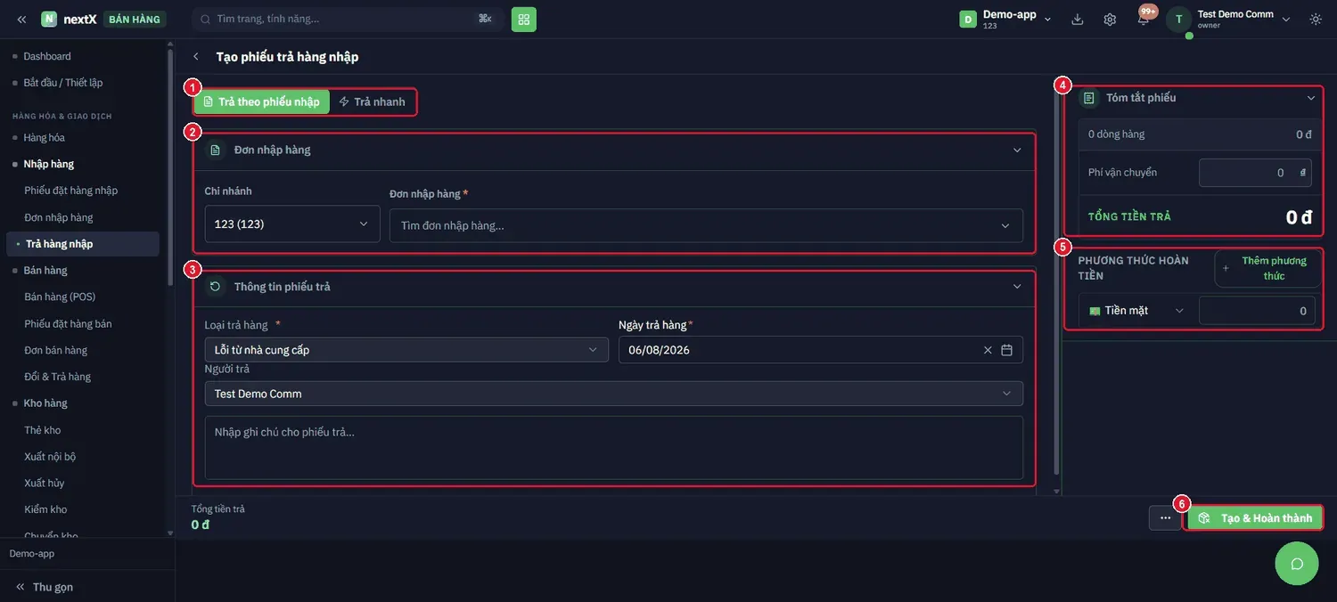
Task: Click the calendar icon in Ngày trả hàng
Action: tap(1006, 350)
